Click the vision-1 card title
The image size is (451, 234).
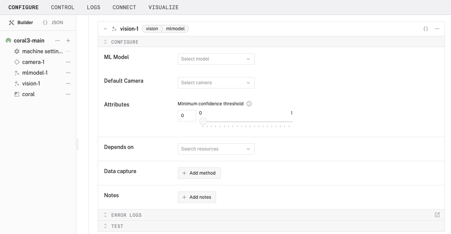129,29
